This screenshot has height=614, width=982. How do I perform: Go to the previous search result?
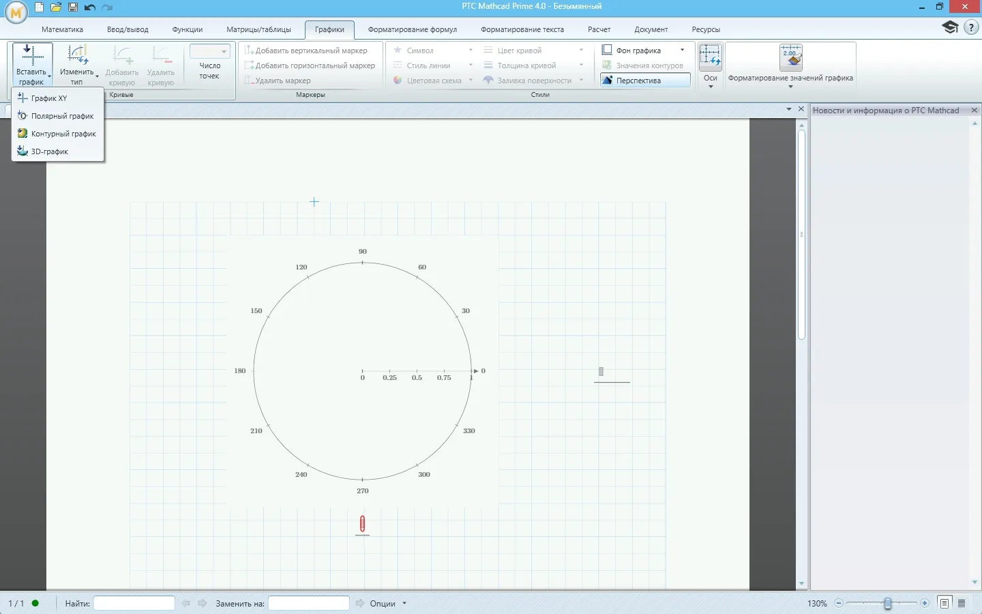click(186, 603)
